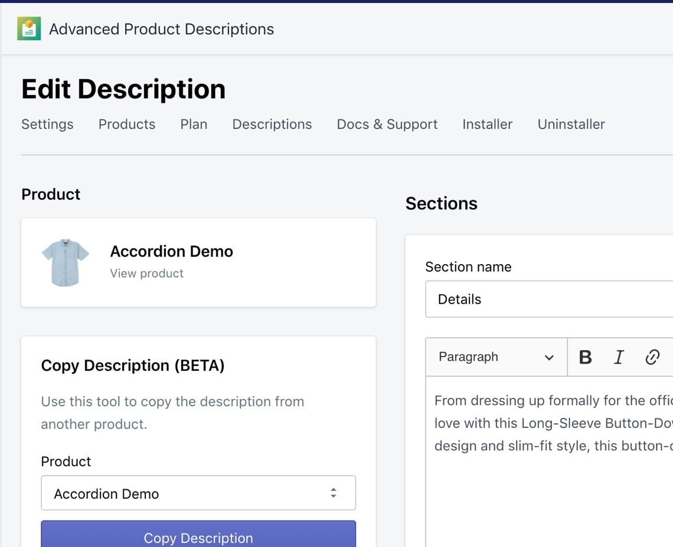Click the Accordion Demo product title
The height and width of the screenshot is (547, 673).
coord(172,252)
